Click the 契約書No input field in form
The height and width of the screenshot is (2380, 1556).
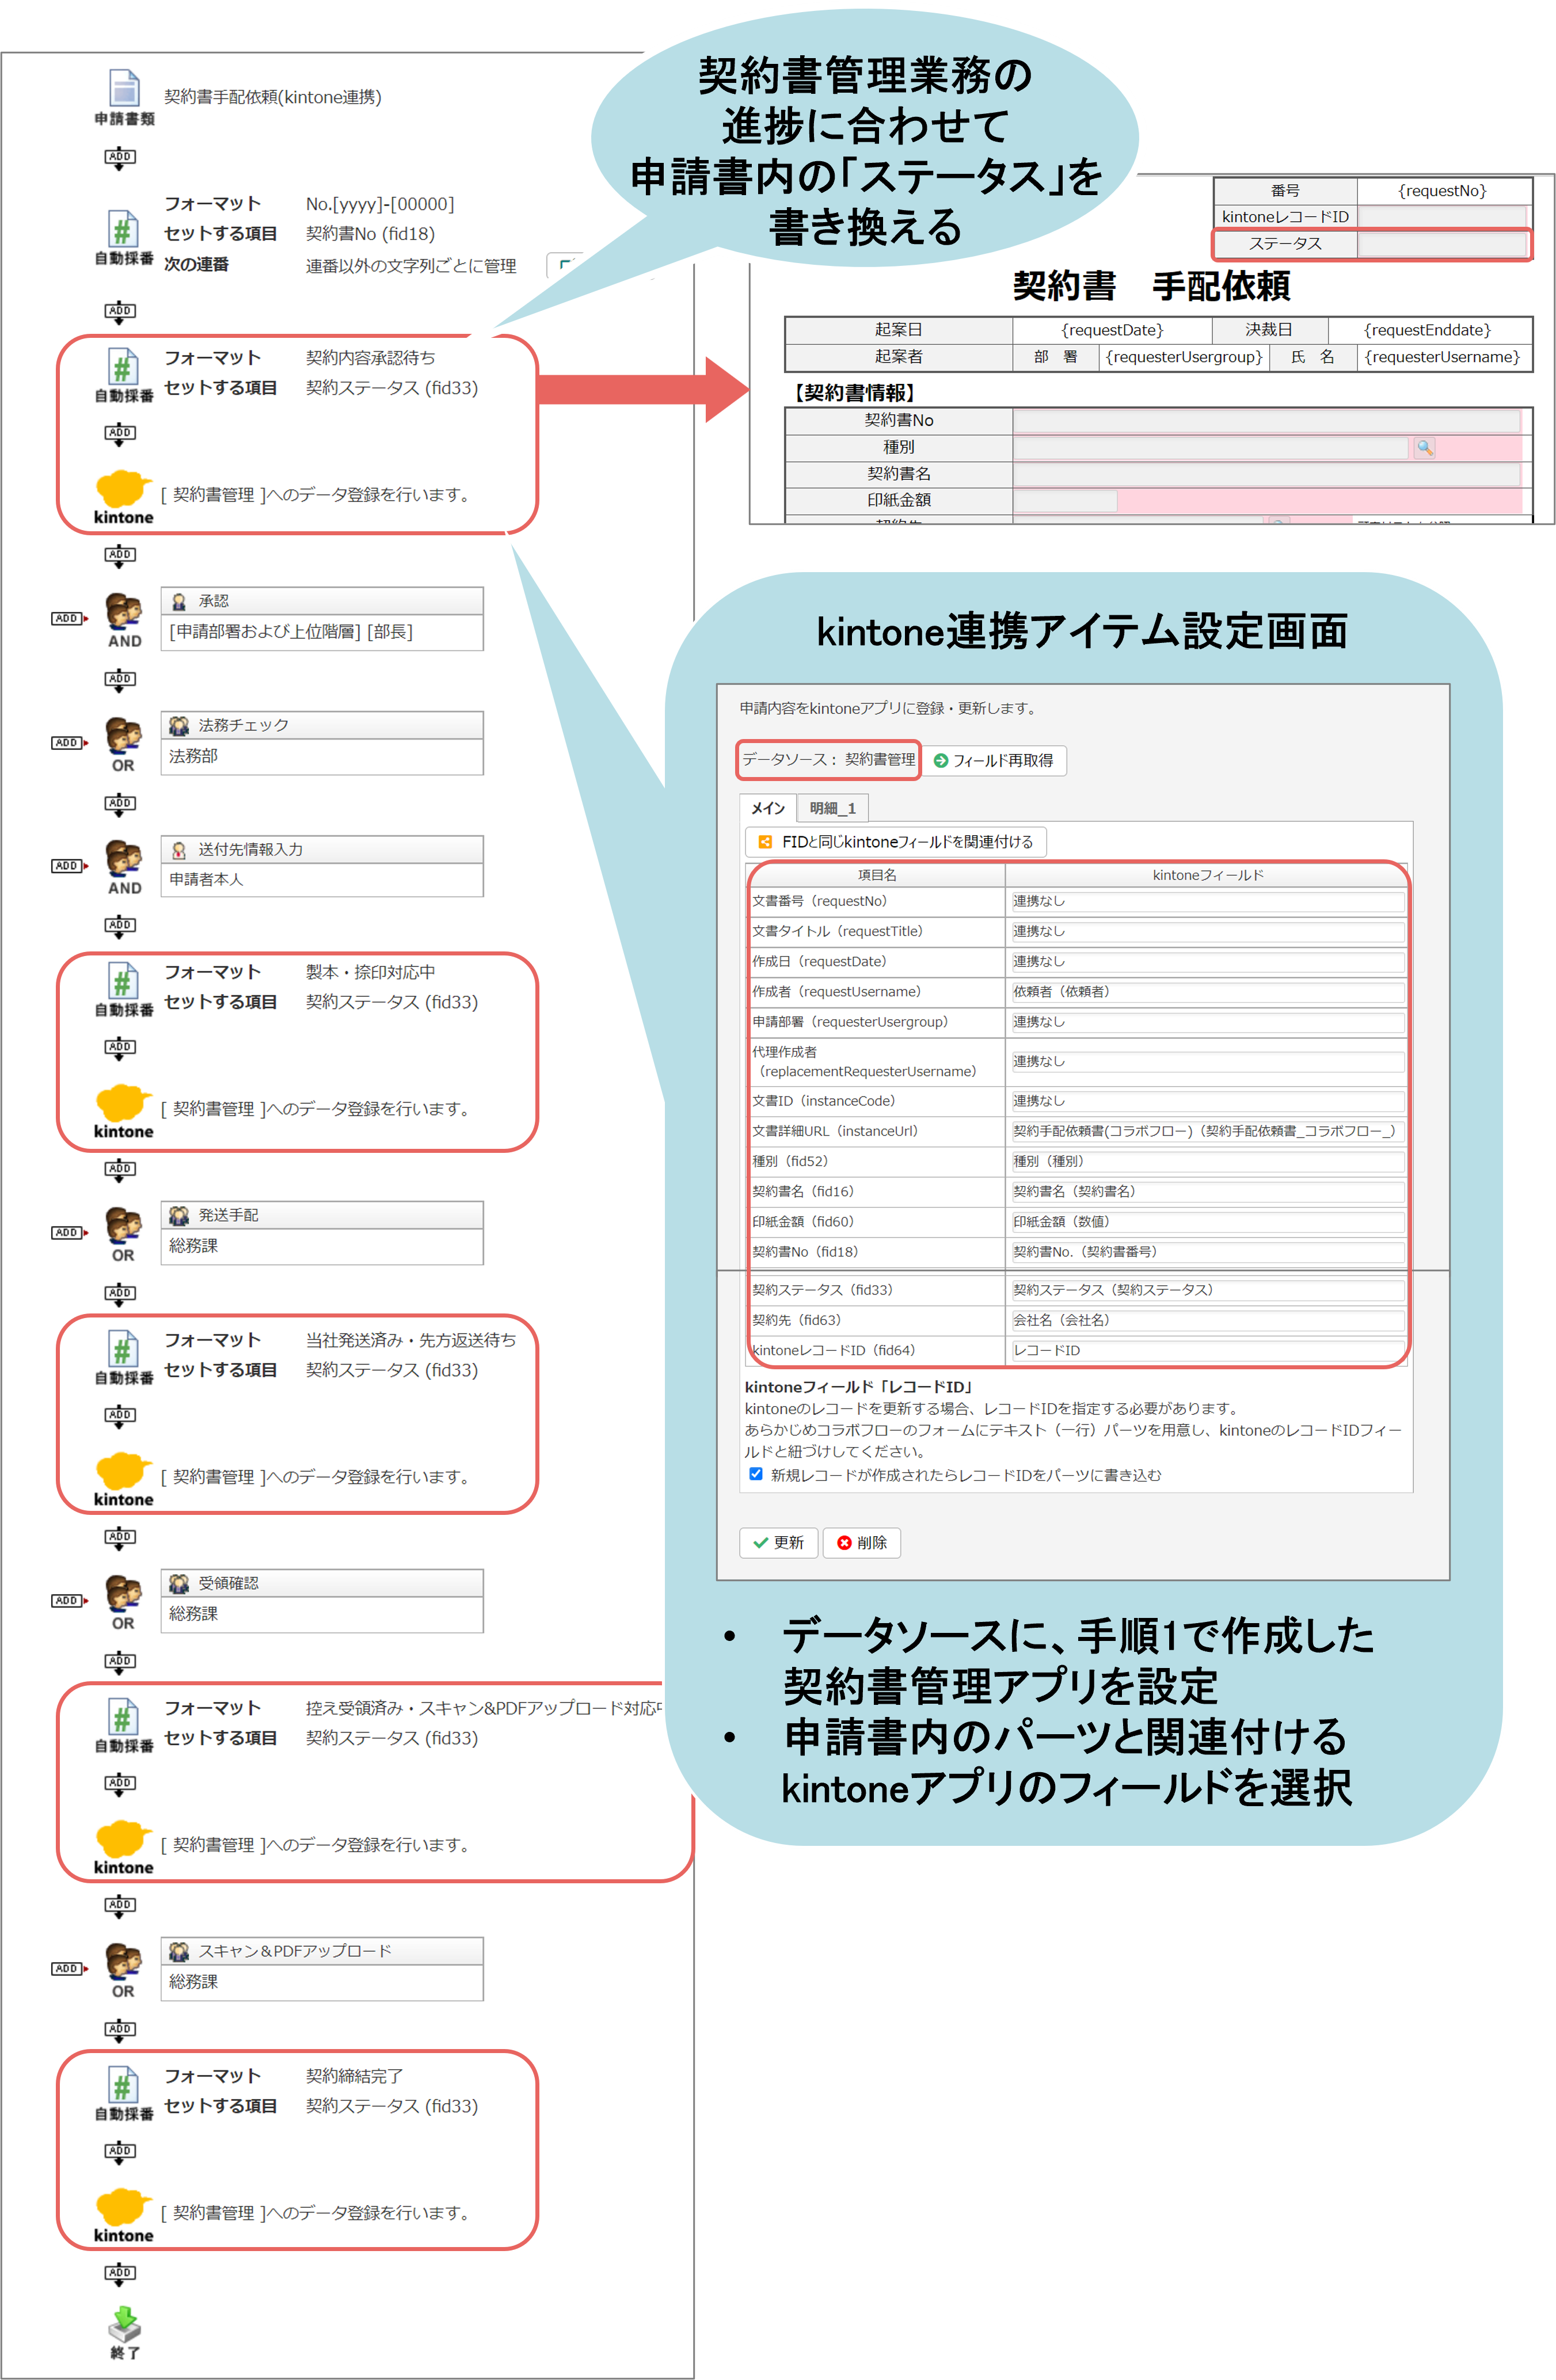point(1267,420)
